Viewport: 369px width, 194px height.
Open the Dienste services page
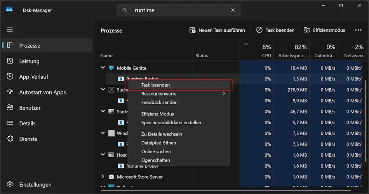(x=28, y=139)
